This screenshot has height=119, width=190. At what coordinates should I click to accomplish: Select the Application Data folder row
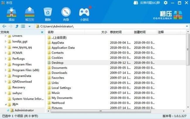pyautogui.click(x=116, y=48)
